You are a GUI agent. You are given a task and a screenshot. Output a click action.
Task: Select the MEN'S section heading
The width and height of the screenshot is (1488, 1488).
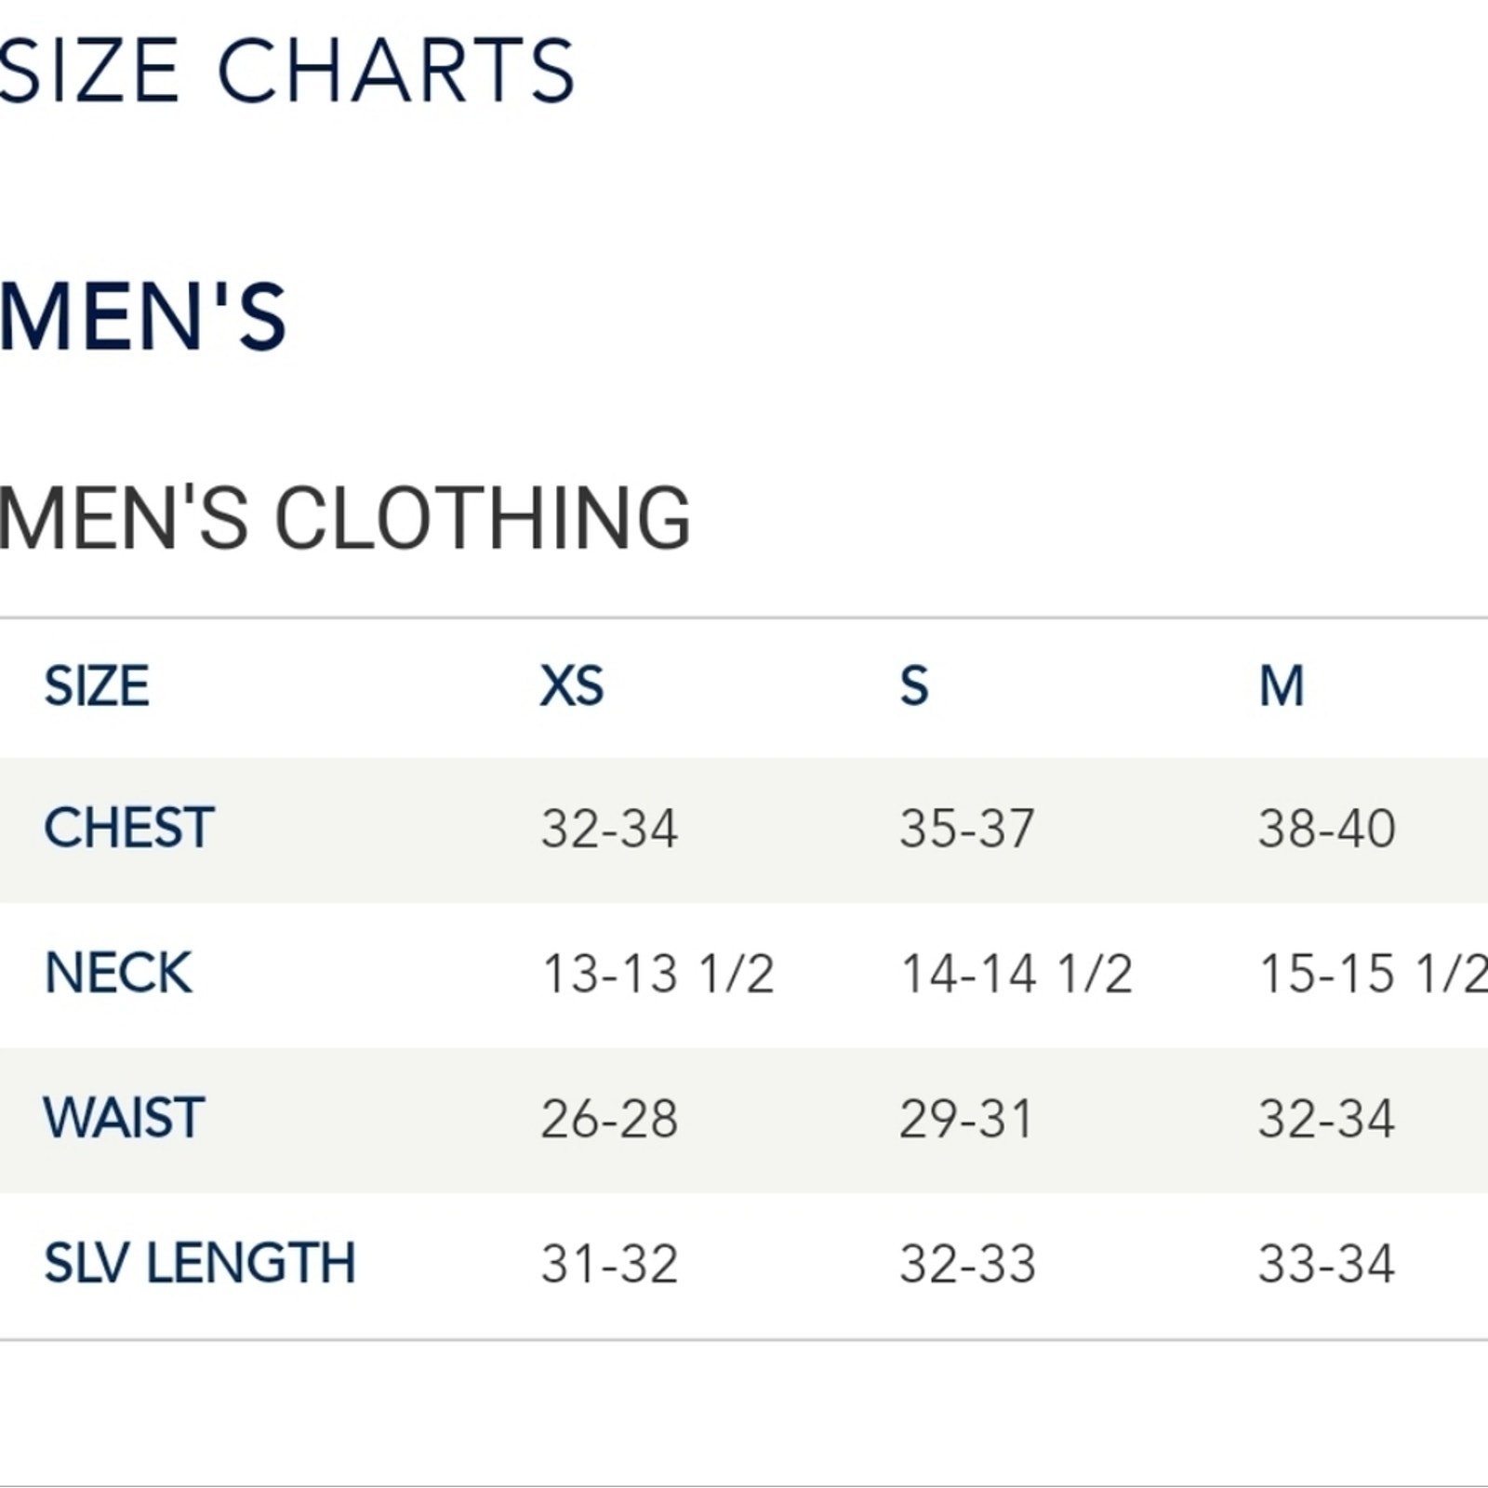click(142, 317)
